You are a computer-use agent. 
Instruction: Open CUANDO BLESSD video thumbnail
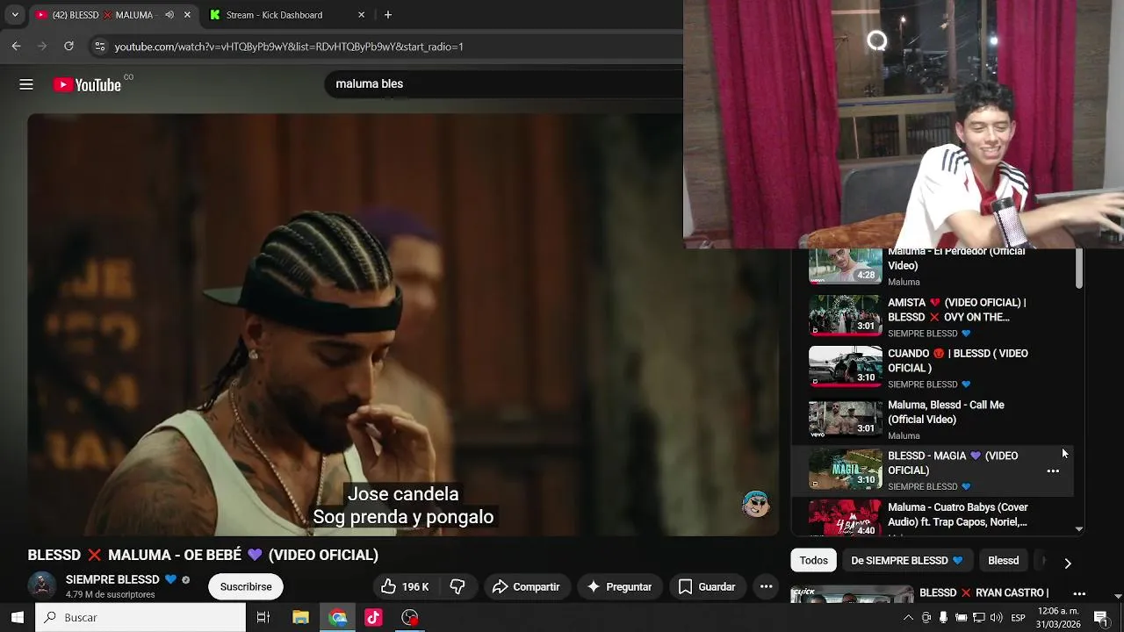pos(845,367)
